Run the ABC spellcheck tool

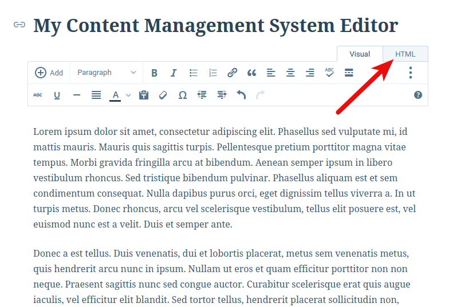329,72
